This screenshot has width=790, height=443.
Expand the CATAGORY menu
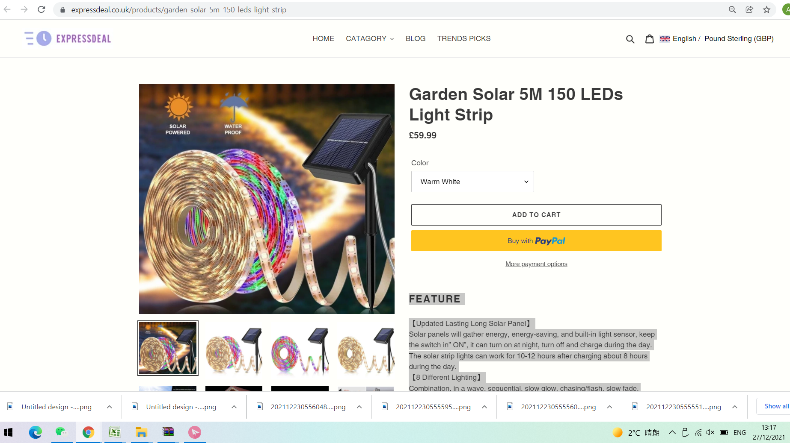click(370, 38)
